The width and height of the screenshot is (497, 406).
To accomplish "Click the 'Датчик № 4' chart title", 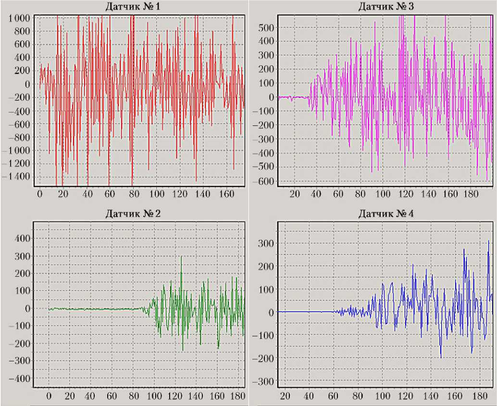I will (386, 214).
